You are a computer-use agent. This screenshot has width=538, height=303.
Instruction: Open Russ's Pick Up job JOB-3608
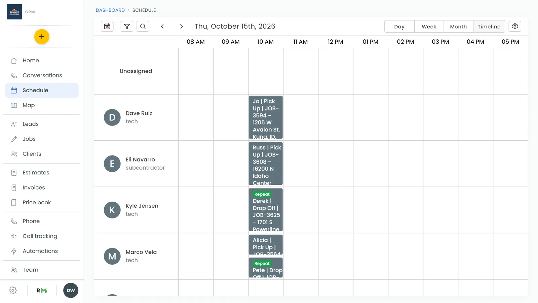(x=266, y=164)
